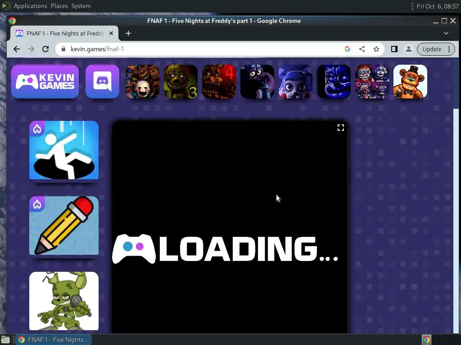Open the yellow pencil drawing game
The image size is (461, 345).
click(64, 226)
